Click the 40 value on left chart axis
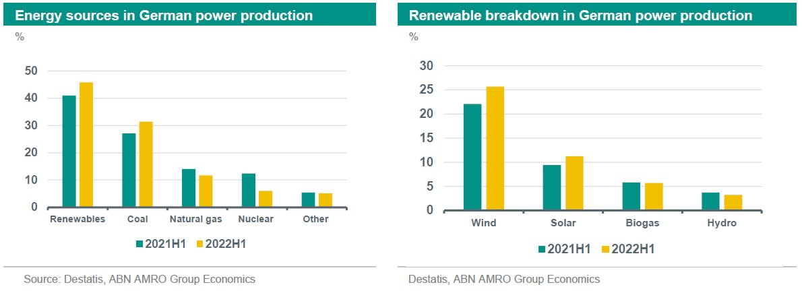The width and height of the screenshot is (802, 291). (x=30, y=98)
